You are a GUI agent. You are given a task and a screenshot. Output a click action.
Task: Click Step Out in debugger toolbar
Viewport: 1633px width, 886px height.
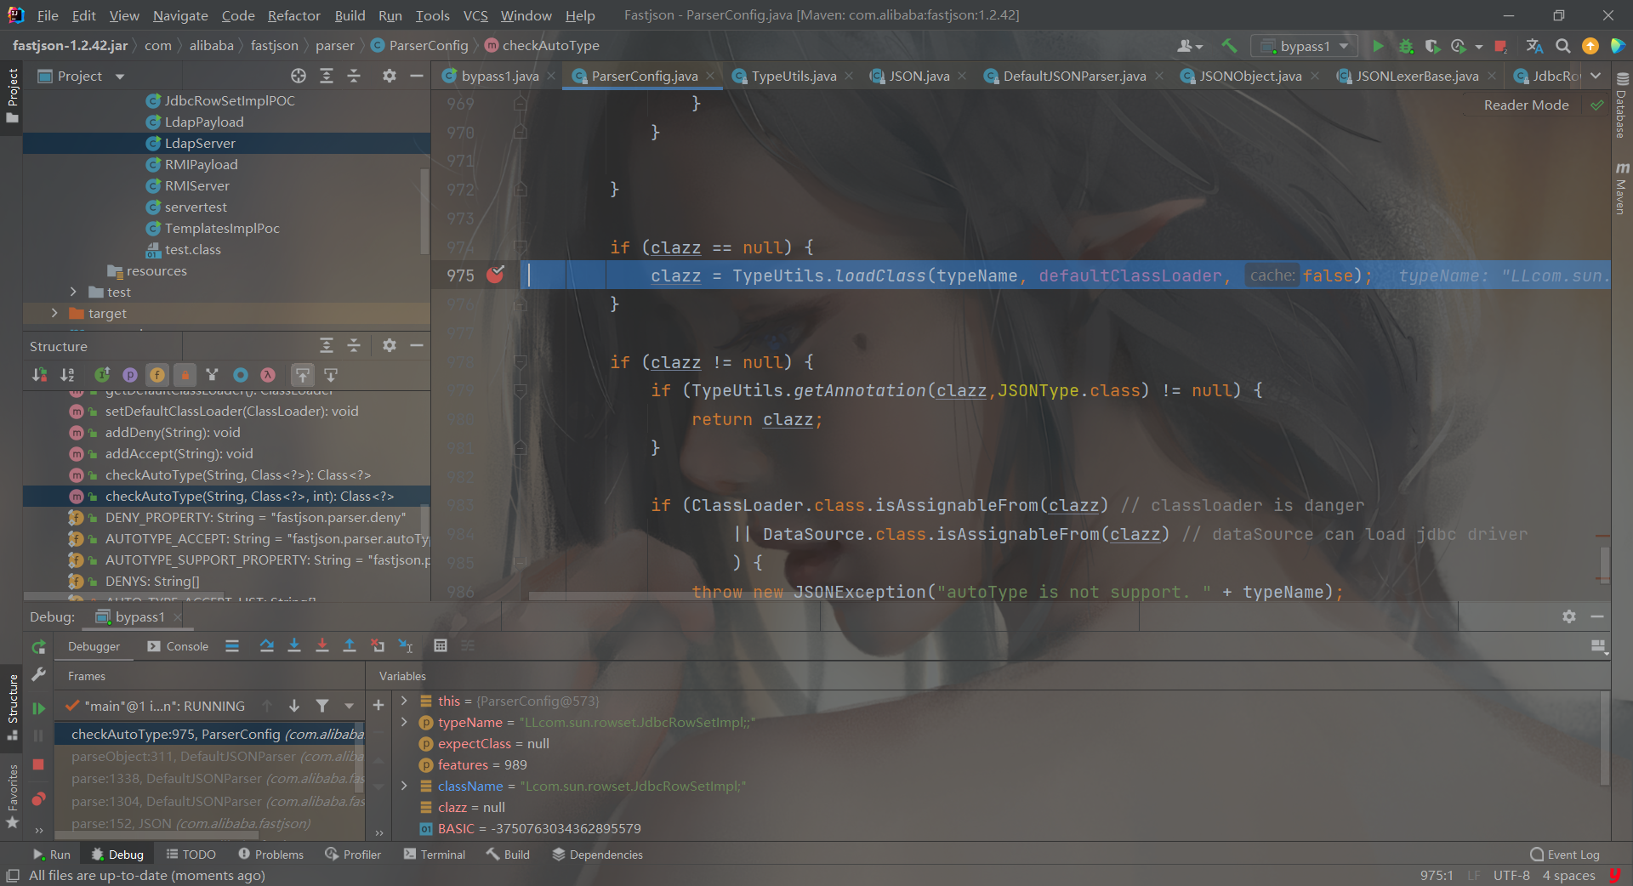(x=350, y=646)
